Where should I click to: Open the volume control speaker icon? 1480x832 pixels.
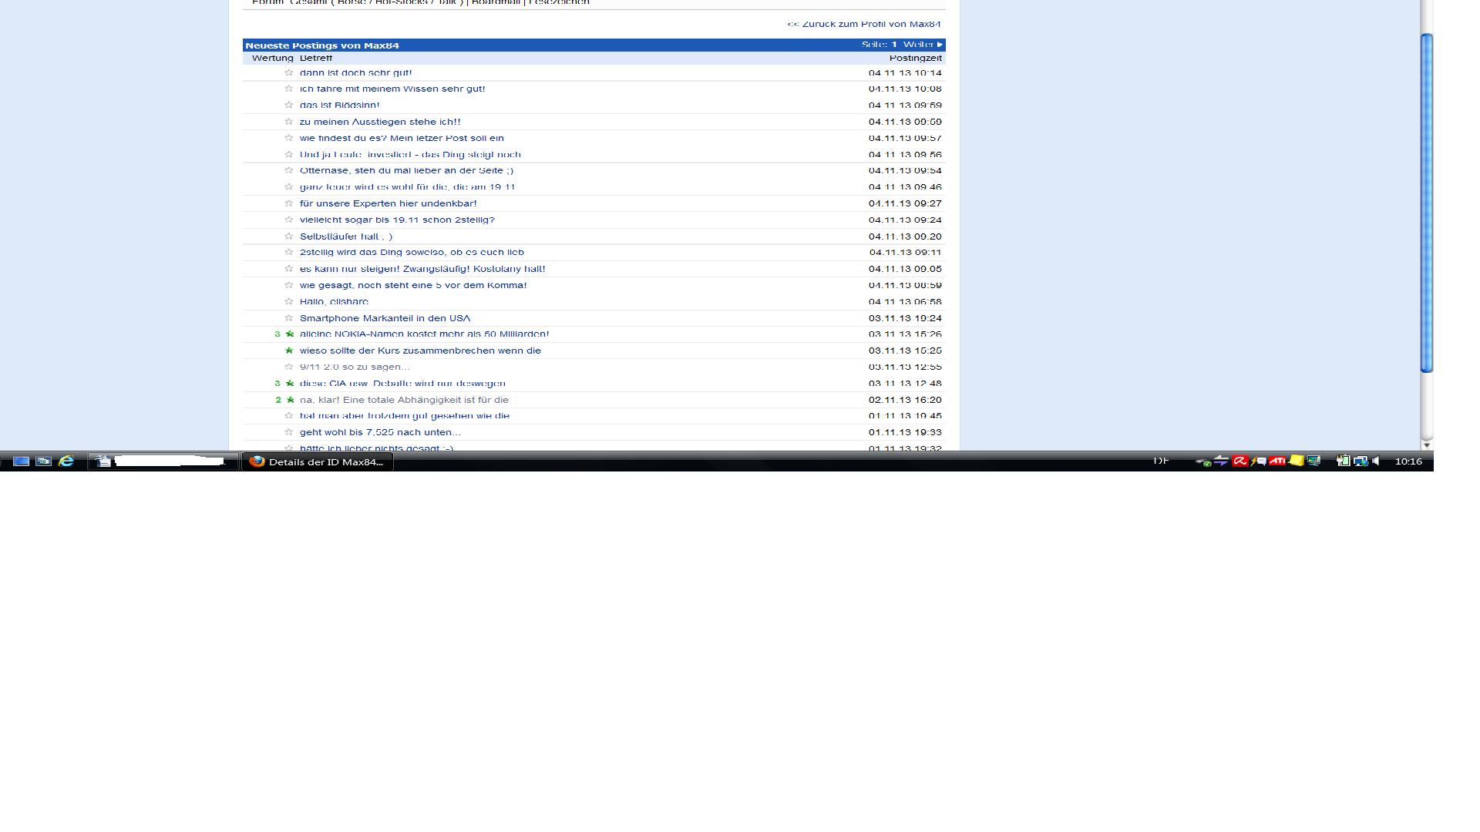pyautogui.click(x=1376, y=461)
